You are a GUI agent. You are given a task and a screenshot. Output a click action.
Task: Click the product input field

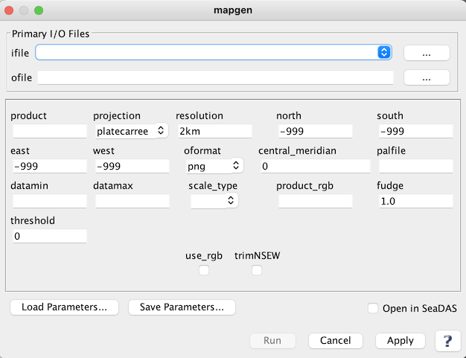50,131
